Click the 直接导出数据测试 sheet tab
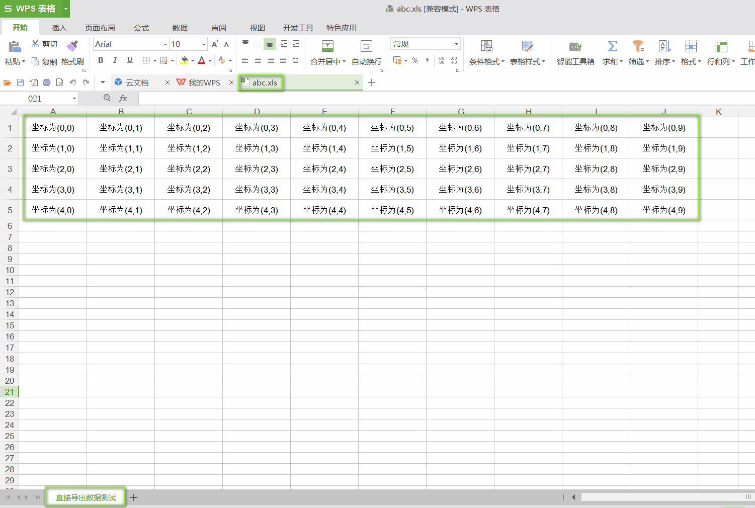 click(x=85, y=497)
